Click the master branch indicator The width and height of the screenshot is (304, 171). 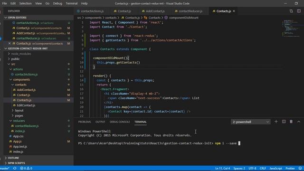[x=5, y=168]
